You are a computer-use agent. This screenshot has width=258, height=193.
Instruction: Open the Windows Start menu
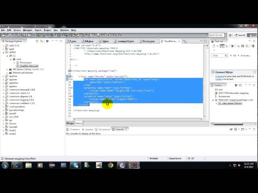pos(5,165)
